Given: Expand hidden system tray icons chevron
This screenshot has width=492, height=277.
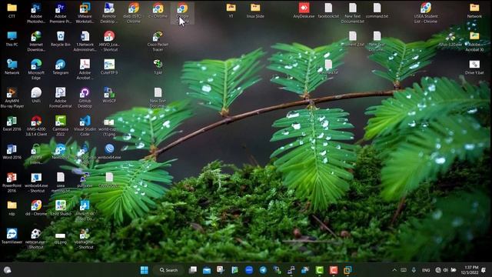Looking at the screenshot, I should [394, 270].
